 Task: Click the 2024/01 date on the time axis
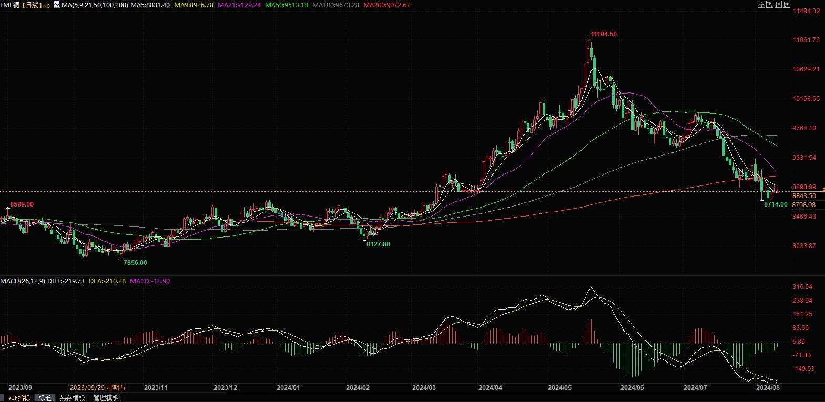pos(288,388)
